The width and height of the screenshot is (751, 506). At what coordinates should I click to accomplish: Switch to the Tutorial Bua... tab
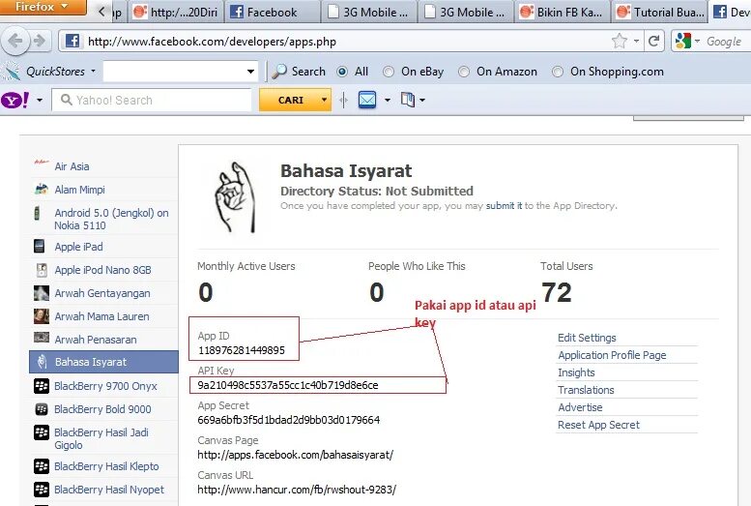(659, 12)
